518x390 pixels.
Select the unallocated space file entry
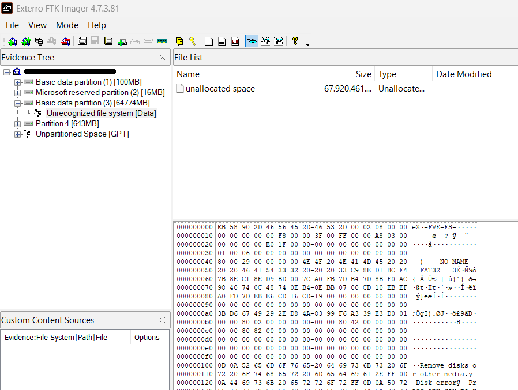tap(220, 89)
